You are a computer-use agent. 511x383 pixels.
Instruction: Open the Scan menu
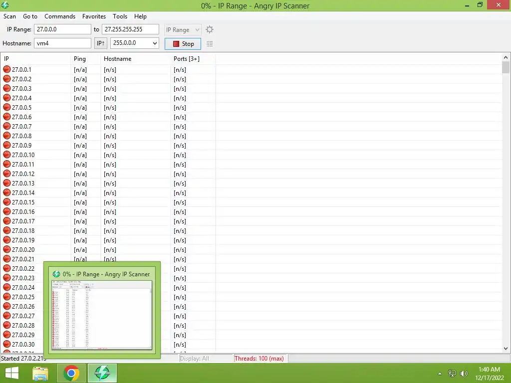10,16
